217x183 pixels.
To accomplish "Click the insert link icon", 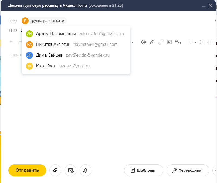I will pos(152,42).
